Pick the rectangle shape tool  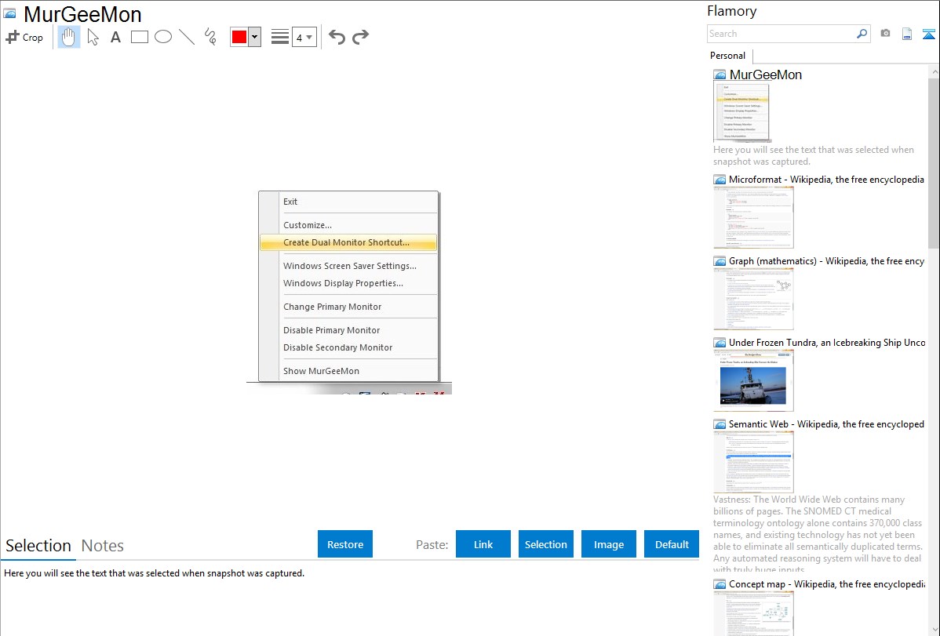pyautogui.click(x=140, y=37)
